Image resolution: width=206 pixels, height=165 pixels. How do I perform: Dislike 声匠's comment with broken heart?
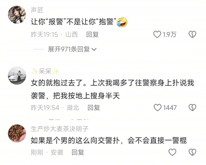(x=192, y=35)
